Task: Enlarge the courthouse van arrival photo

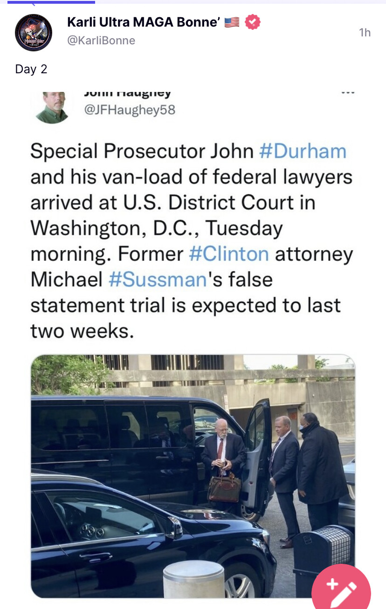Action: tap(193, 476)
